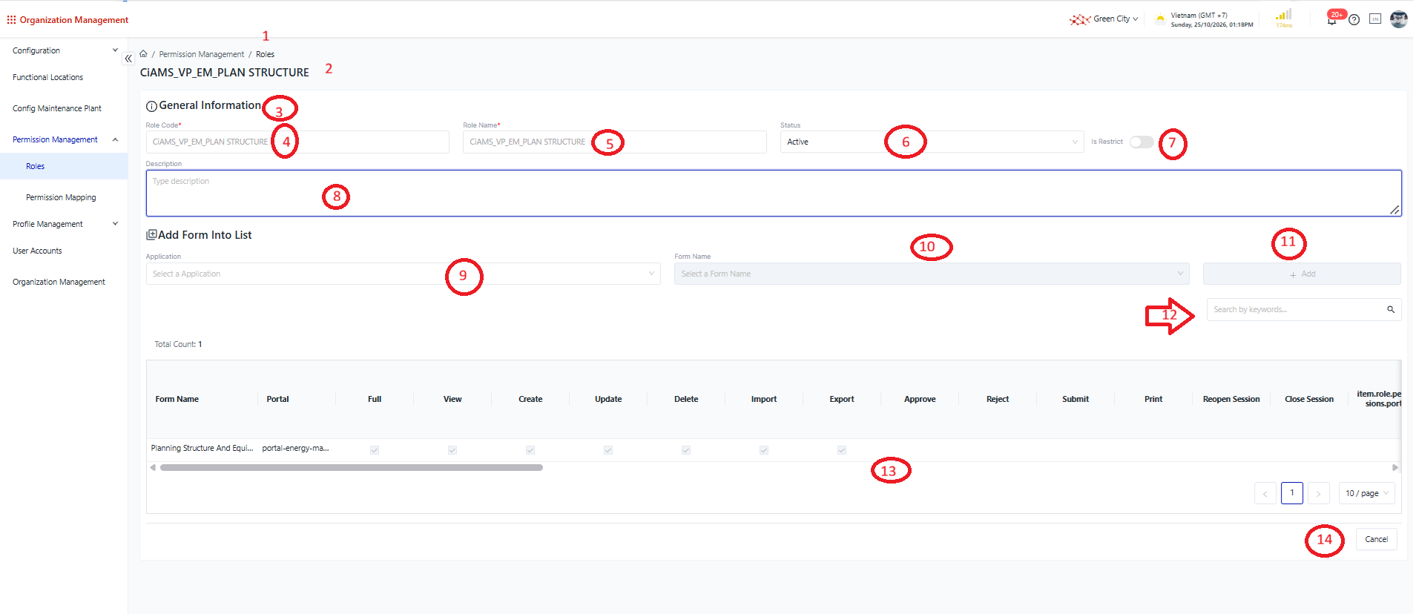Image resolution: width=1413 pixels, height=614 pixels.
Task: Toggle the Delete permission checkbox
Action: (x=686, y=450)
